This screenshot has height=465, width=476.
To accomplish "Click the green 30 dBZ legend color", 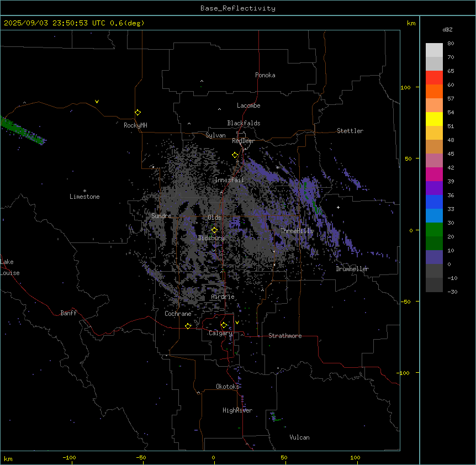I will (434, 230).
